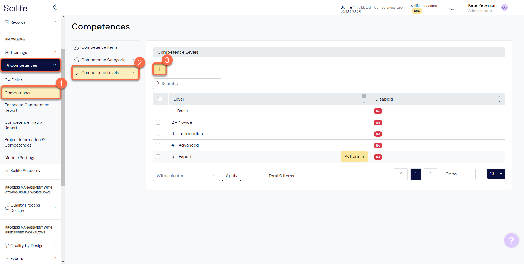
Task: Open Competence matrix Report
Action: pos(23,125)
